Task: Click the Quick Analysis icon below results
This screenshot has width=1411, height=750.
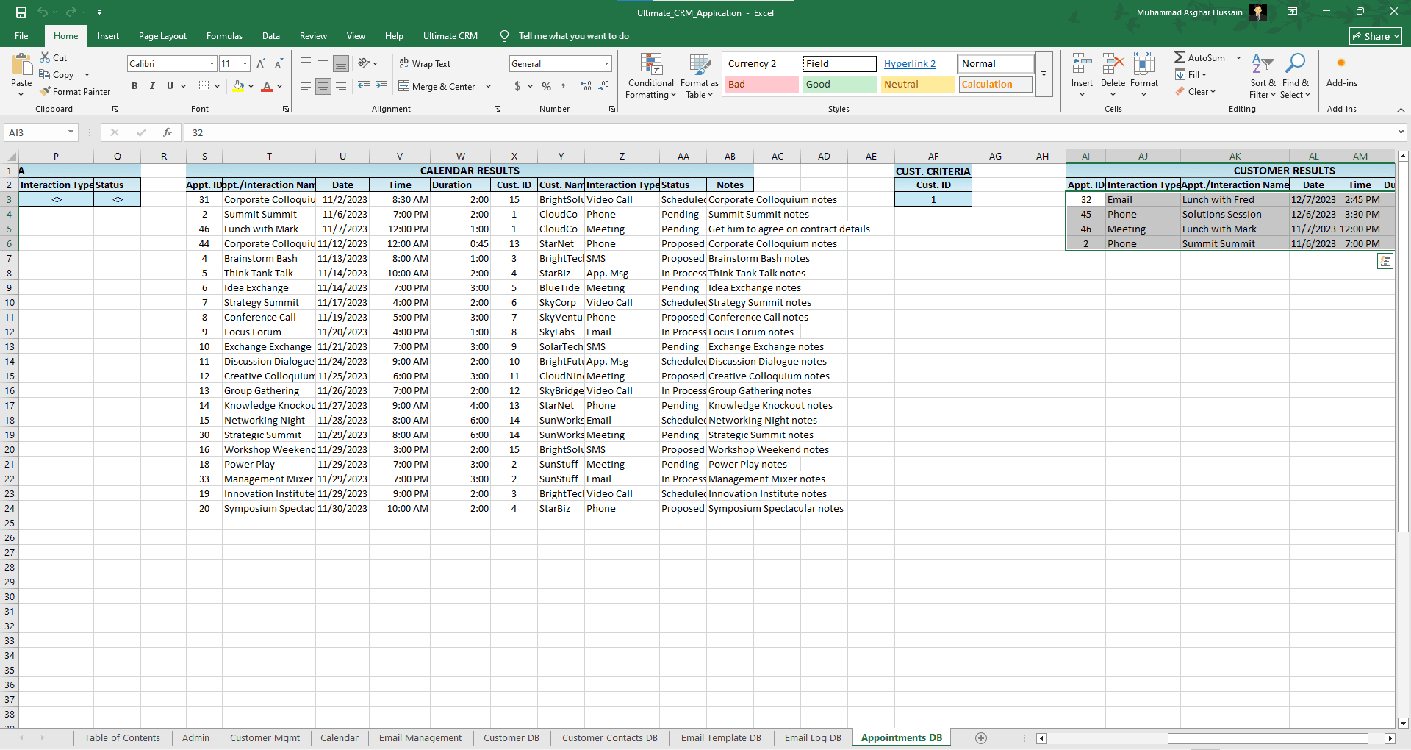Action: [x=1385, y=261]
